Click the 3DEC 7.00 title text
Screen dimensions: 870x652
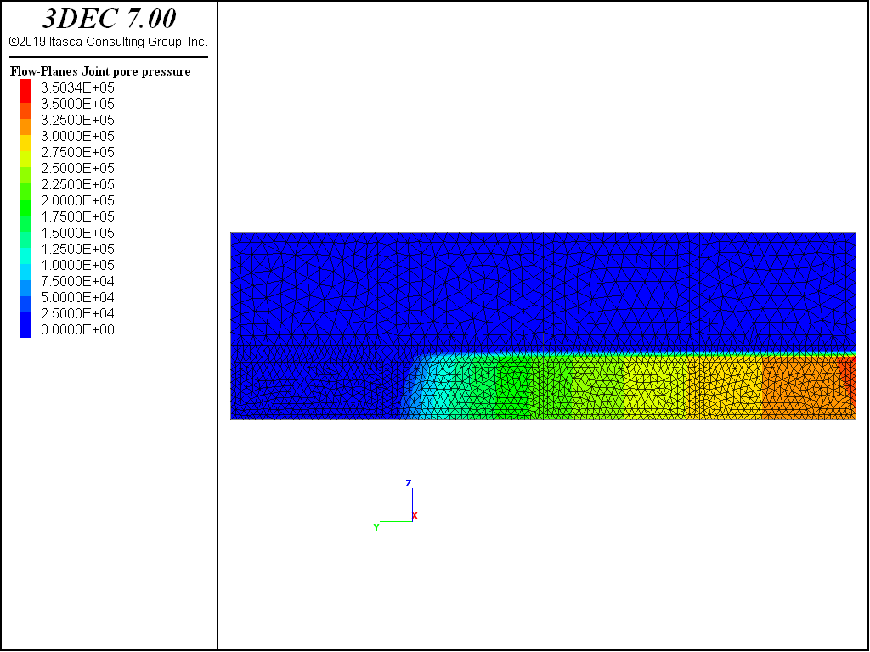click(x=110, y=19)
